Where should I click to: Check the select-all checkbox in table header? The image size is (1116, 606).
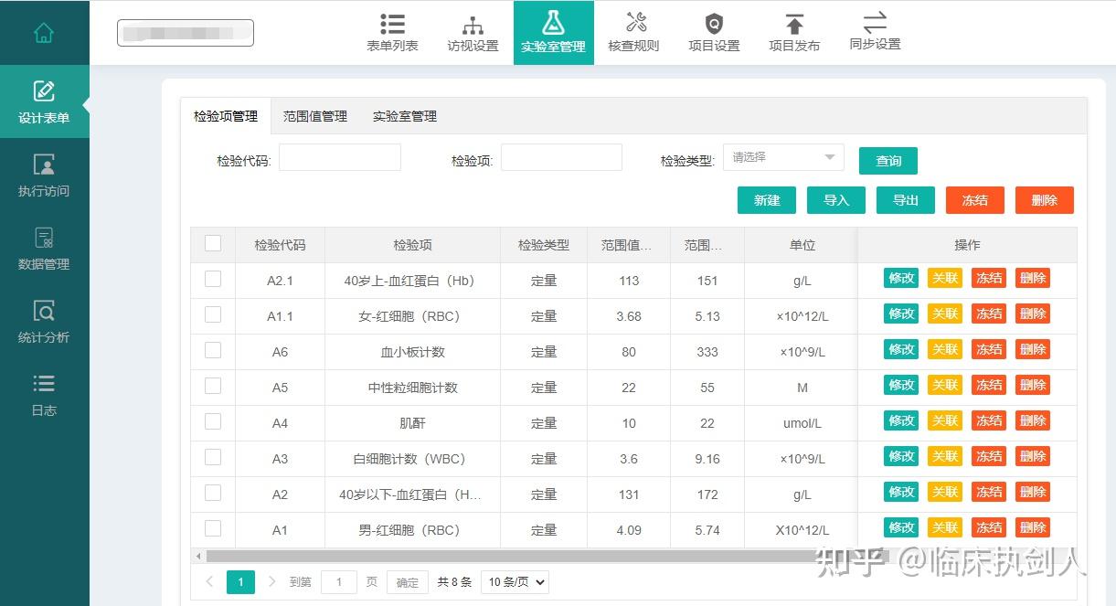[x=212, y=244]
